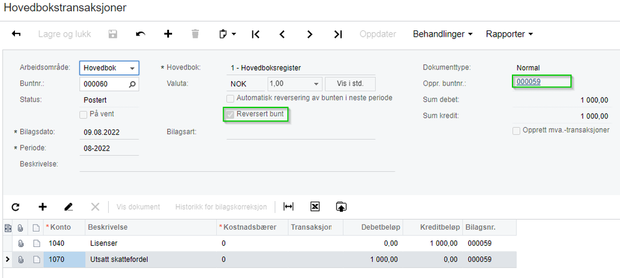Add new record with top plus icon
This screenshot has width=620, height=278.
click(x=168, y=34)
